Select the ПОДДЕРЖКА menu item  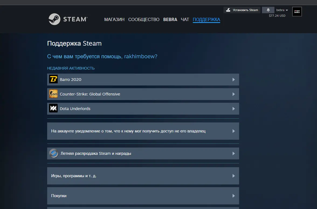pyautogui.click(x=206, y=19)
